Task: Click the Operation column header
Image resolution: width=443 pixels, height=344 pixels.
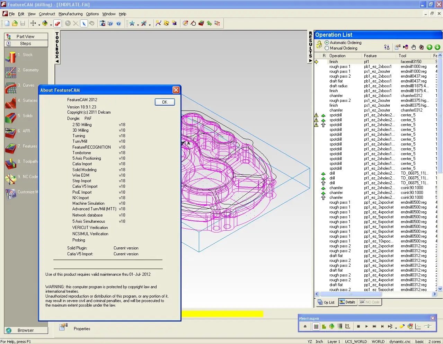Action: (344, 56)
